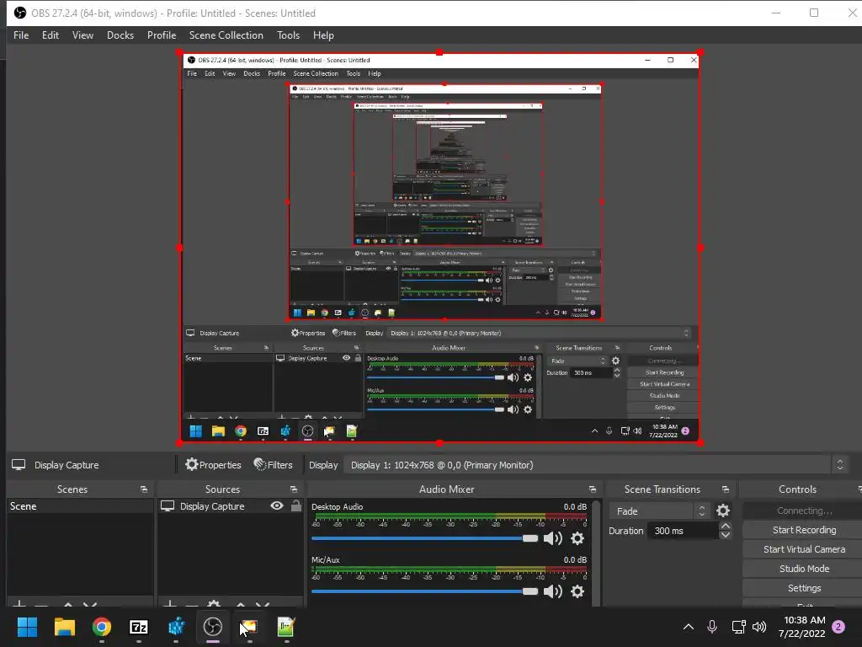This screenshot has height=647, width=862.
Task: Click the preview canvas display capture
Action: (439, 248)
